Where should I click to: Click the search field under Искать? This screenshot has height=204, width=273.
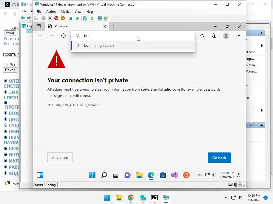(11, 59)
